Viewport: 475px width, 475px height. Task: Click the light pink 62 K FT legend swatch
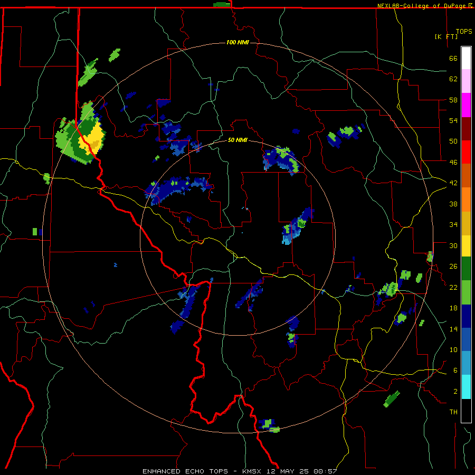click(466, 81)
